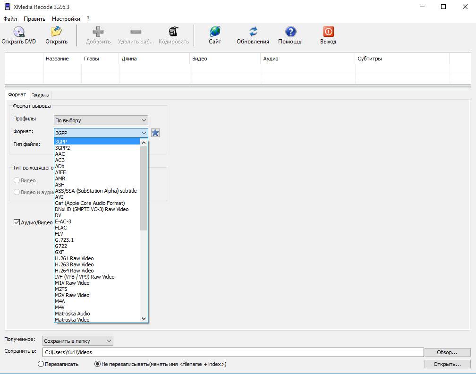The width and height of the screenshot is (476, 374).
Task: Open the Файл menu
Action: tap(10, 19)
